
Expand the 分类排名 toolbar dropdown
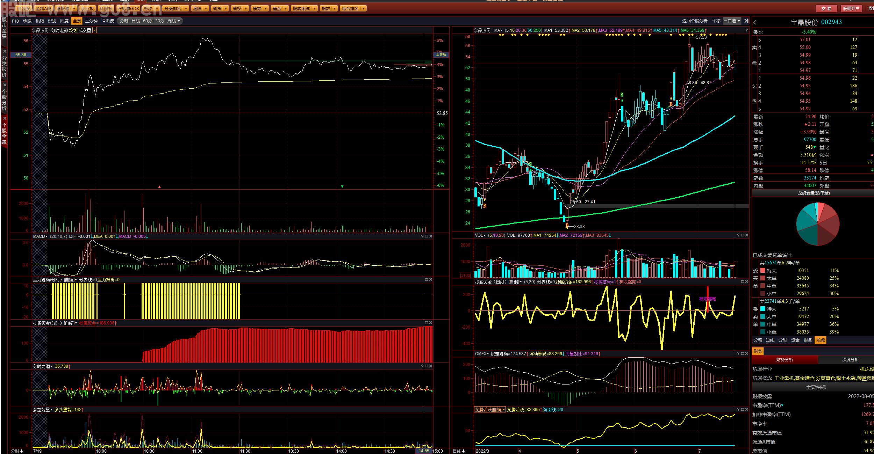click(186, 8)
